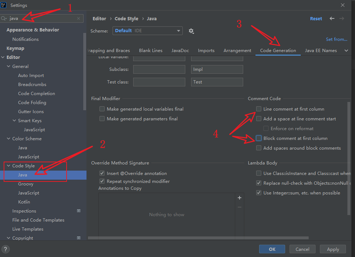Click the search magnifier icon
This screenshot has width=355, height=257.
click(x=3, y=18)
